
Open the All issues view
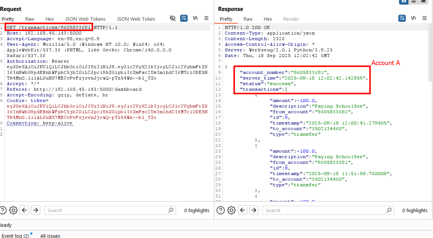pyautogui.click(x=50, y=236)
